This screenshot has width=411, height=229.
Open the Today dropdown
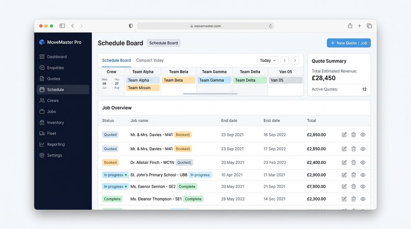coord(268,60)
